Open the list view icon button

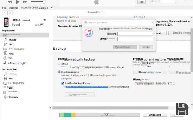[x=141, y=2]
